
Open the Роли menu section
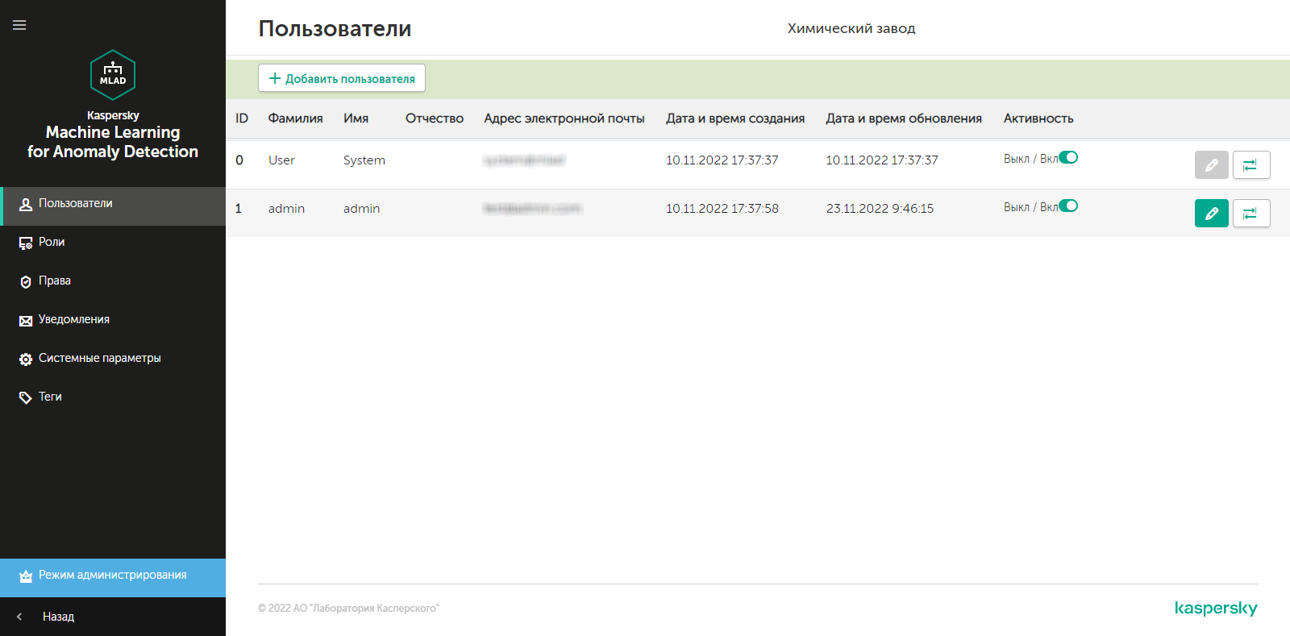click(x=52, y=242)
